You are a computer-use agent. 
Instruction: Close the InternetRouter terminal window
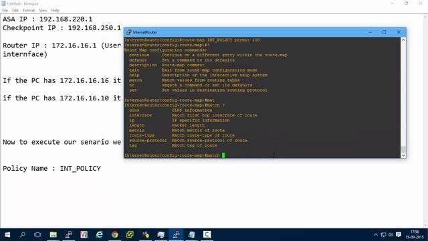tap(399, 32)
